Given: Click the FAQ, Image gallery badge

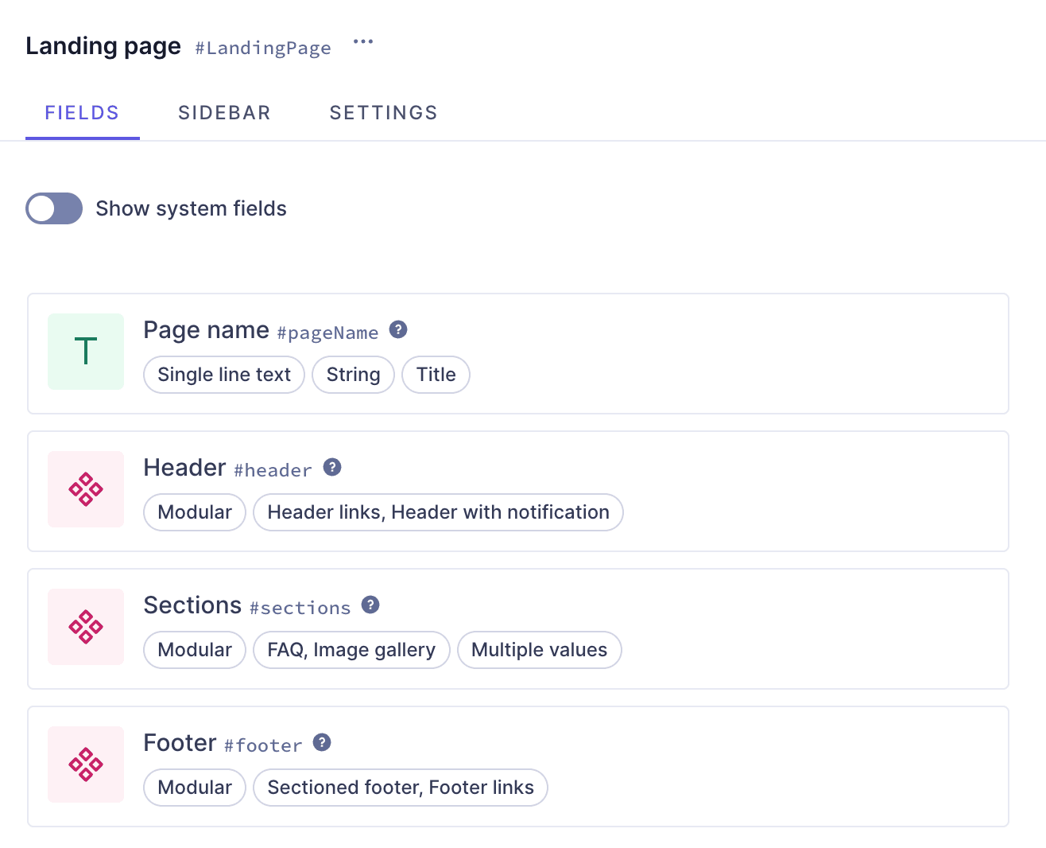Looking at the screenshot, I should [351, 650].
